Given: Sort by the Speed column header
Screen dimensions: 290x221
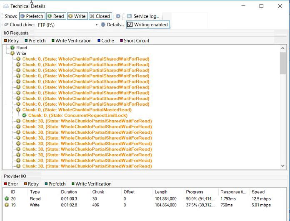Looking at the screenshot, I should tap(265, 192).
